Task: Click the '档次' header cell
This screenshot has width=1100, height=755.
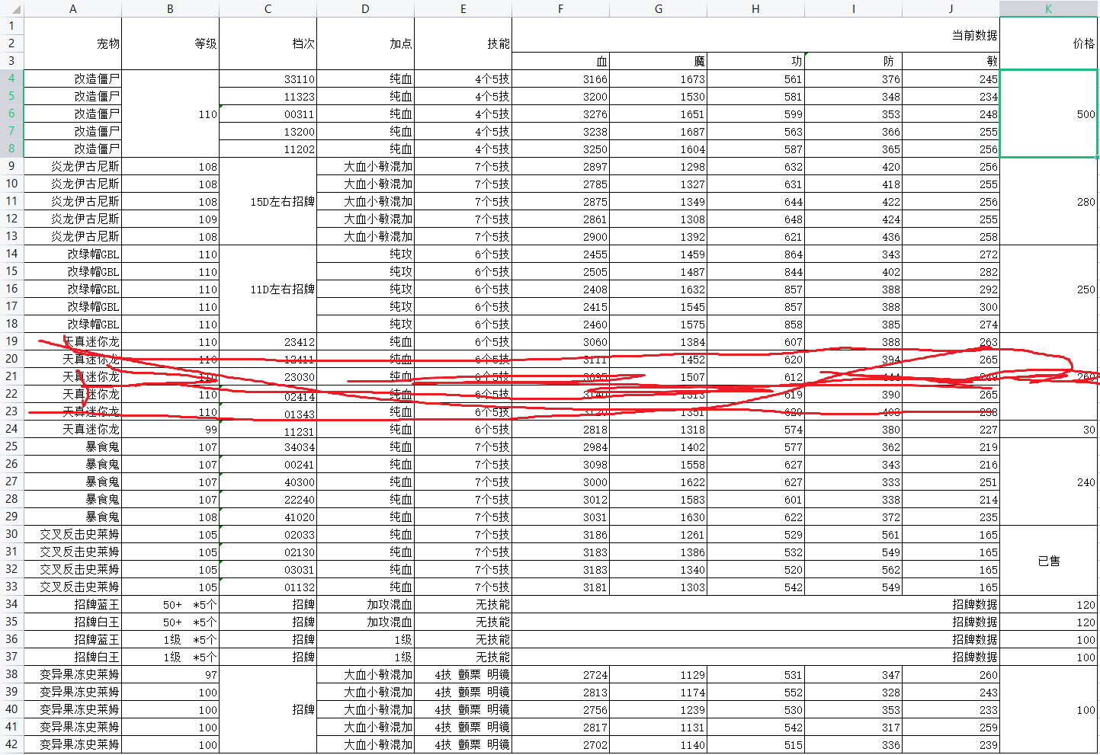Action: pyautogui.click(x=268, y=43)
